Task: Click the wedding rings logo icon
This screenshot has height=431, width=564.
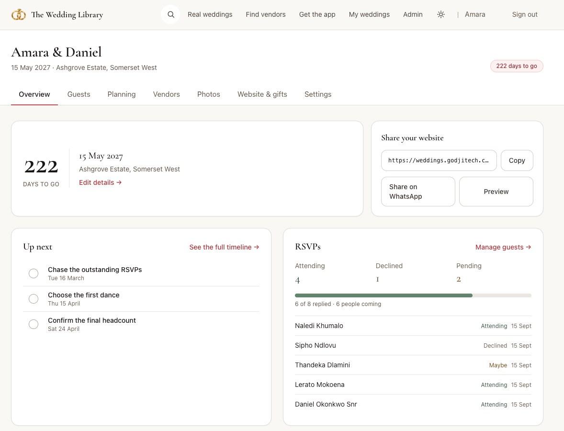Action: coord(19,15)
